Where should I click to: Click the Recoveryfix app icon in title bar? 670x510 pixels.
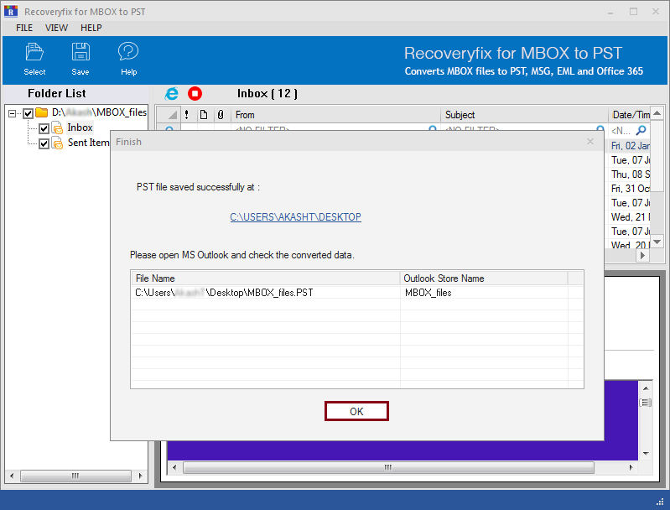[x=11, y=11]
